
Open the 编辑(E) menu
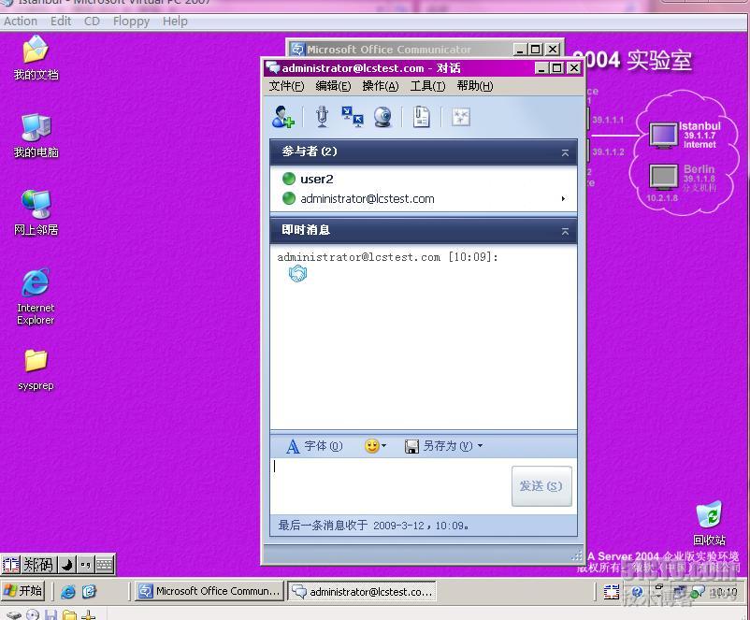pos(333,86)
